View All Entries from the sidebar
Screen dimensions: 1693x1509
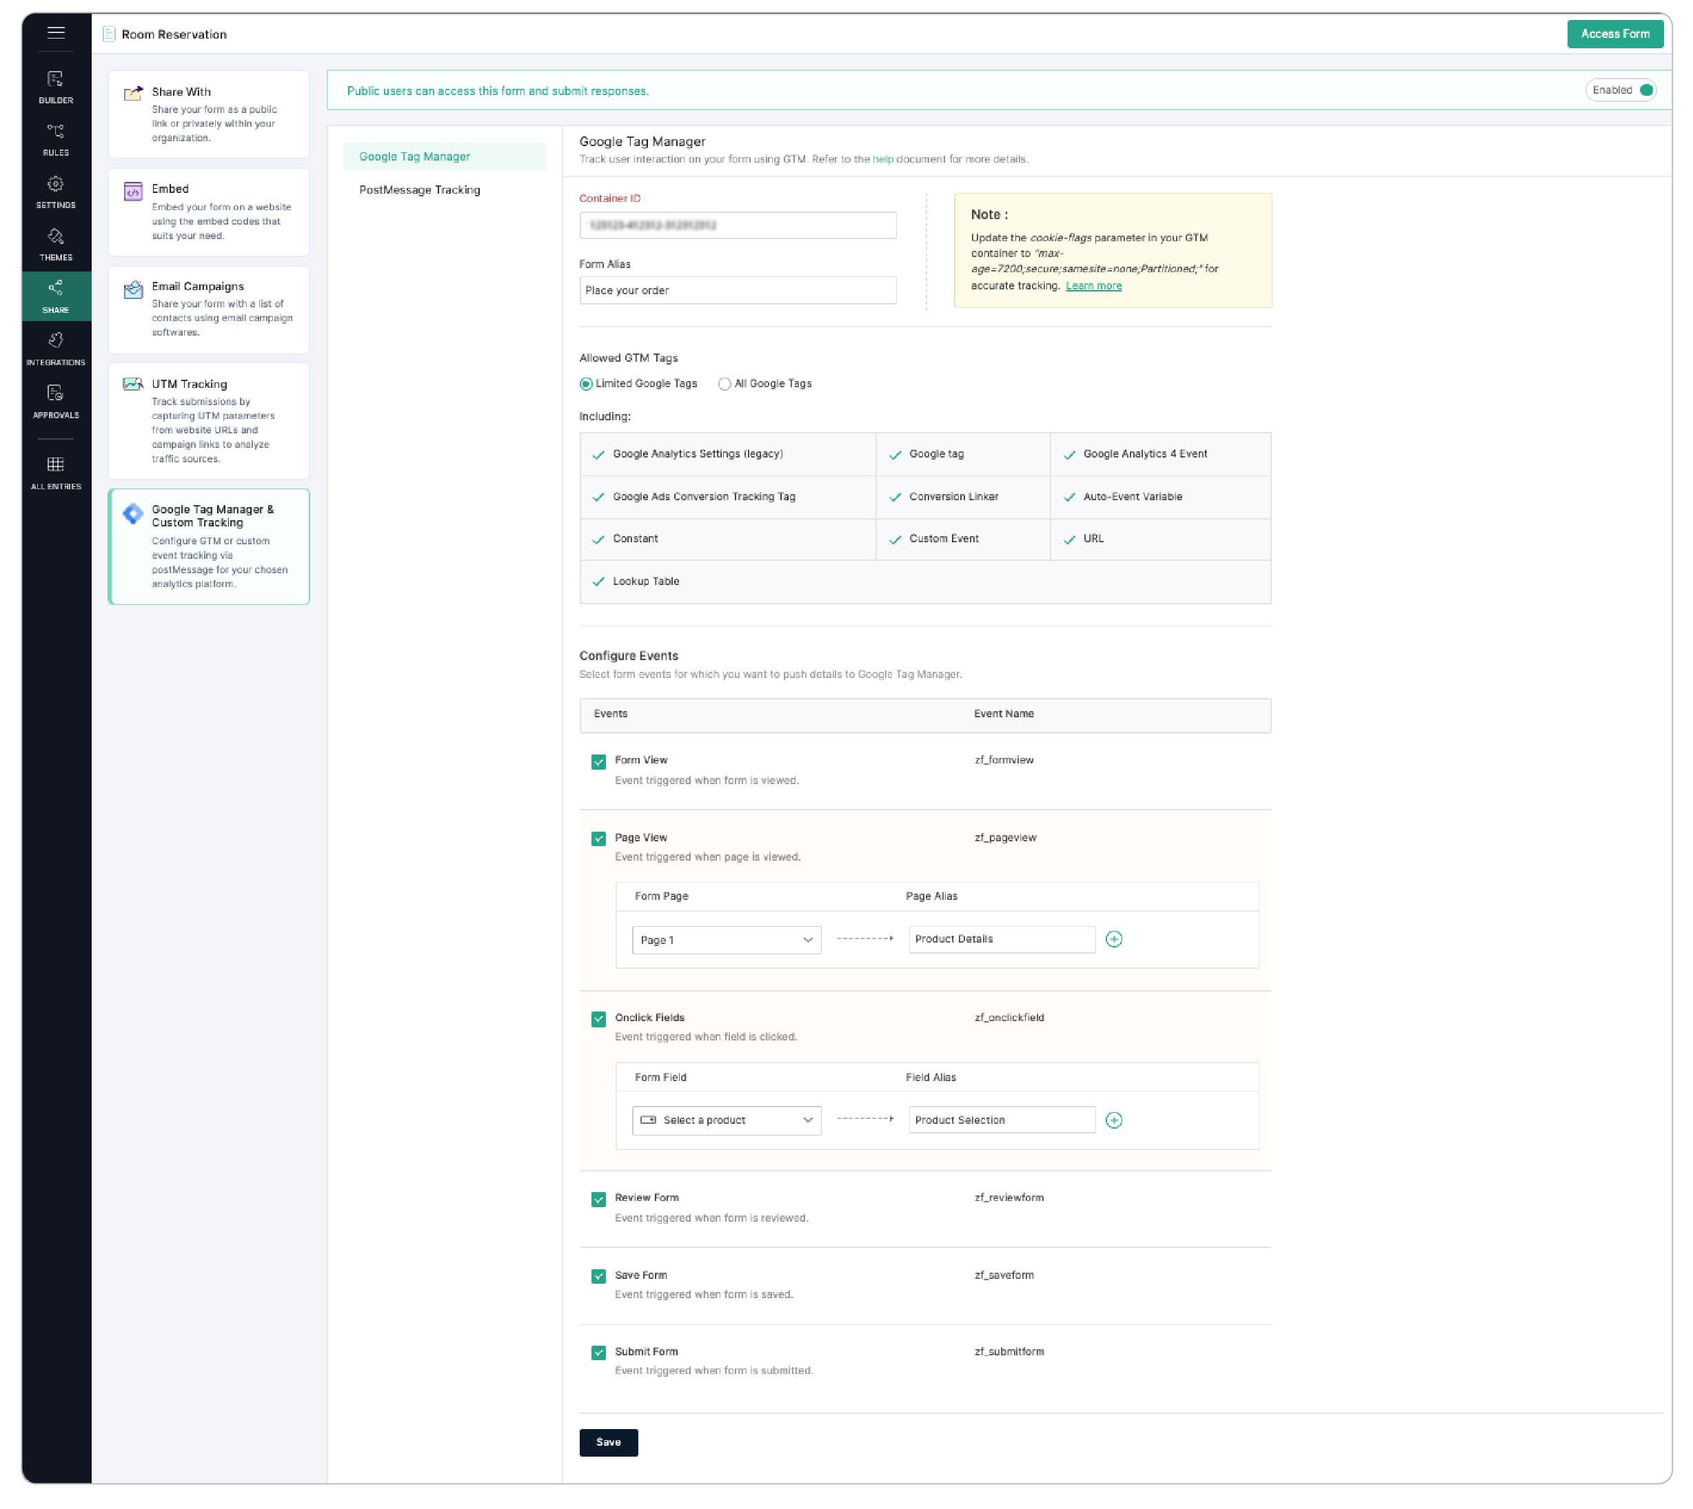[x=54, y=470]
